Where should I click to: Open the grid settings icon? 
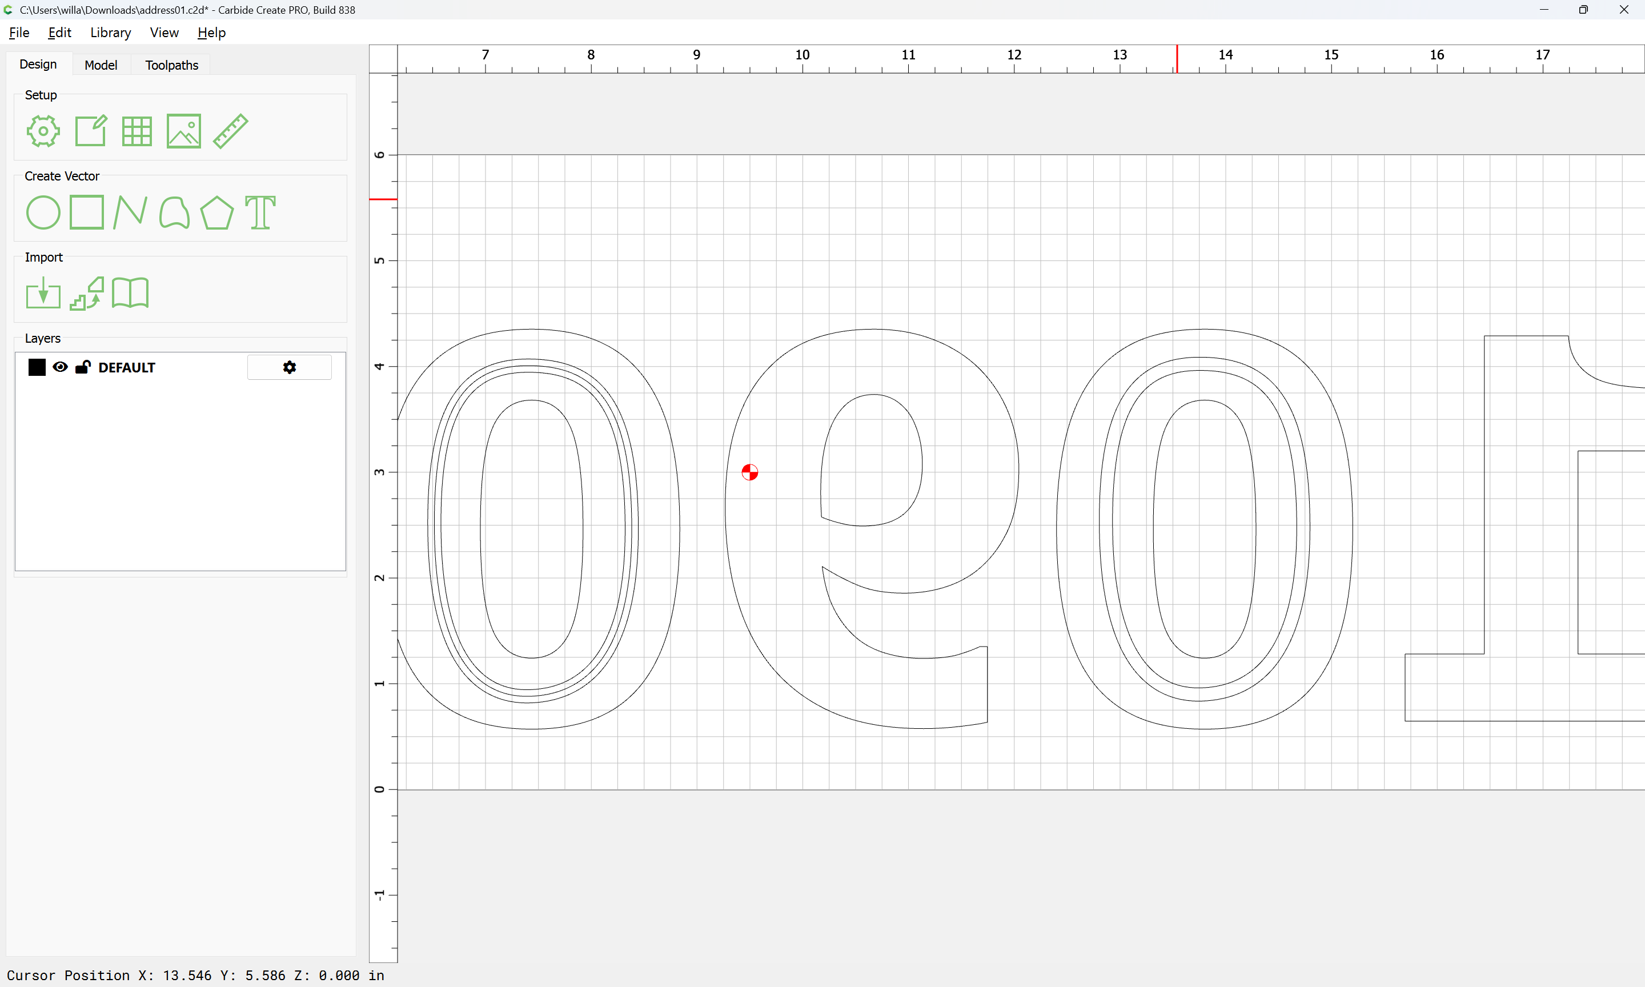[x=137, y=131]
